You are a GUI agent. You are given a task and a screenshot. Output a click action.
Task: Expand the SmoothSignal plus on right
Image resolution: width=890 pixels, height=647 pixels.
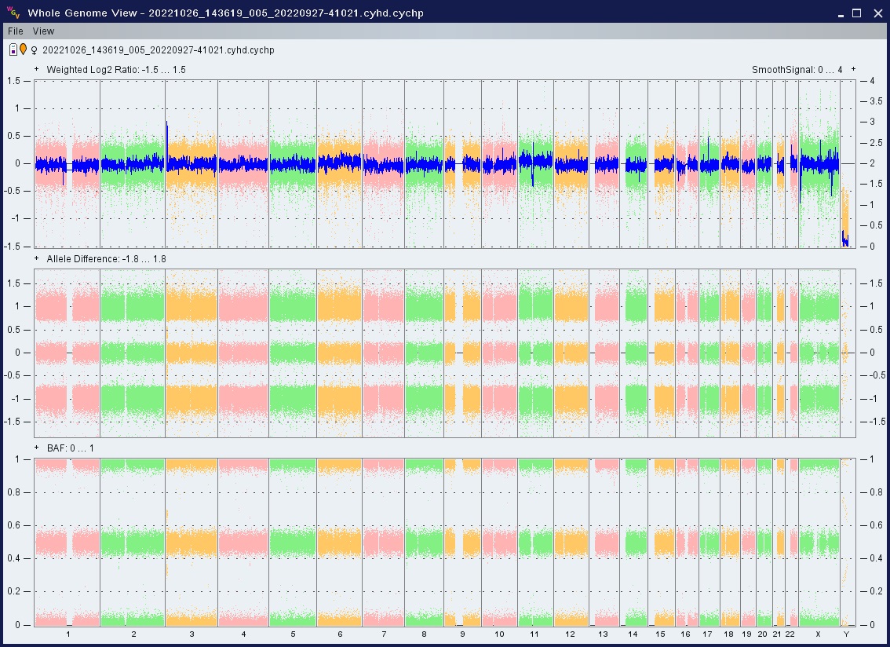coord(853,69)
